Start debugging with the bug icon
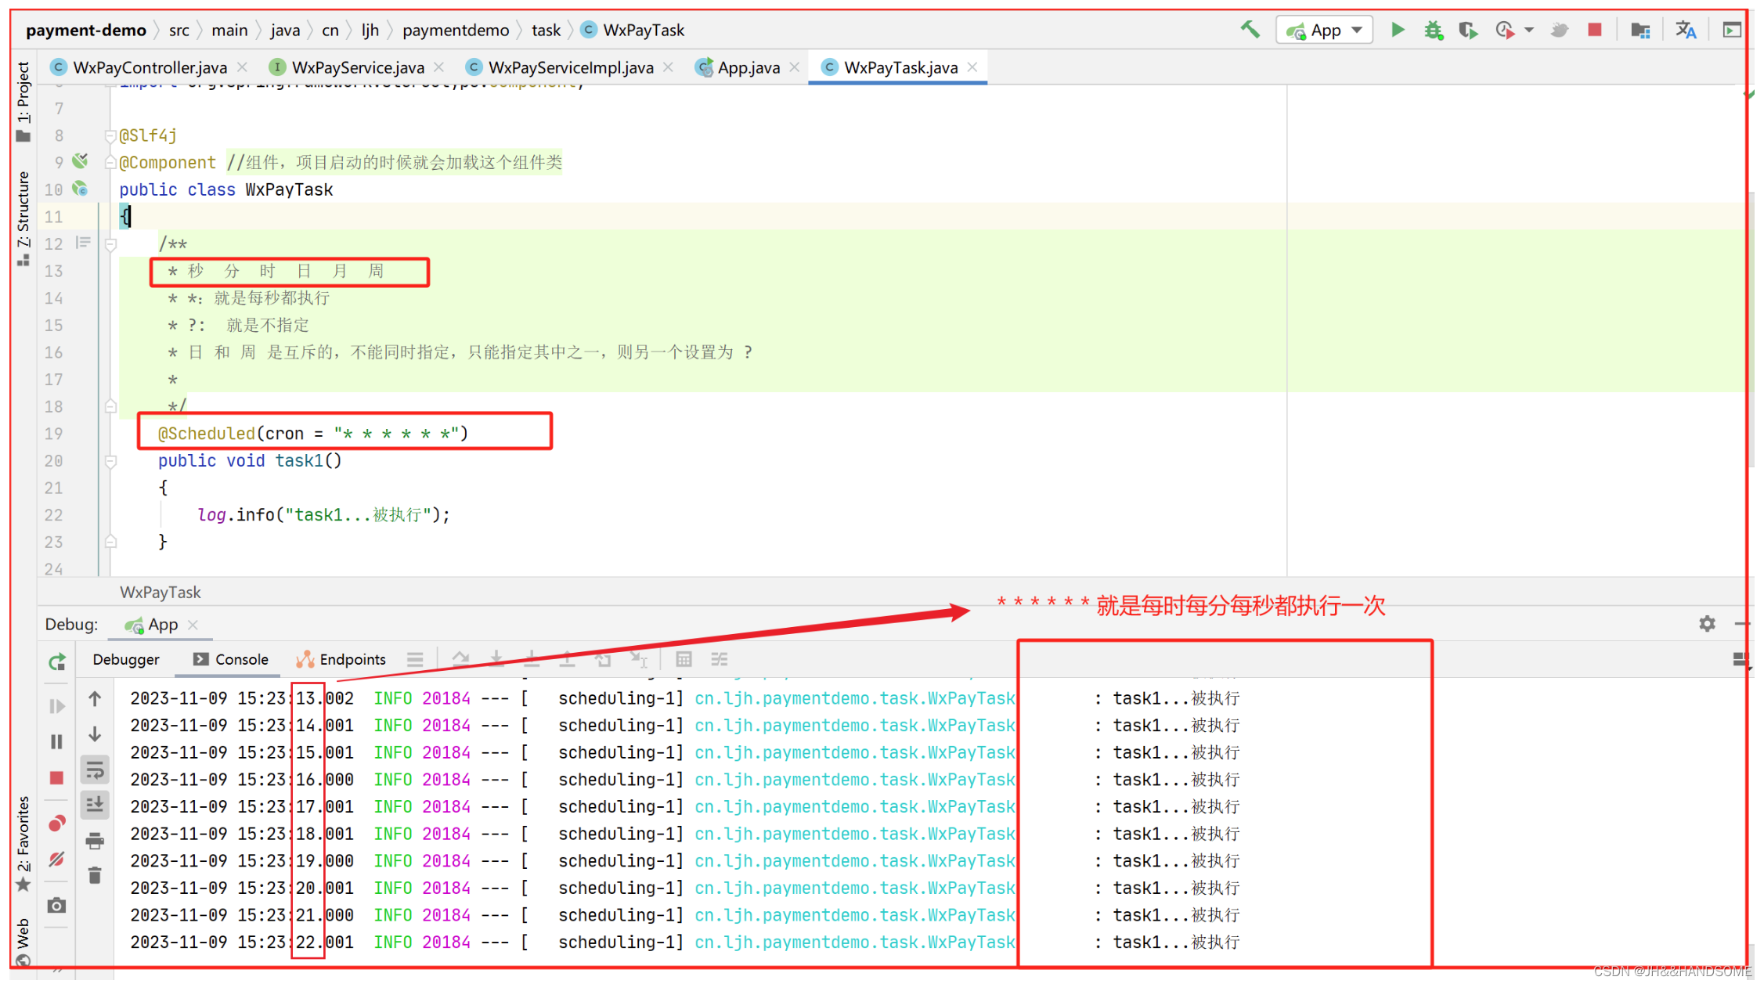 click(1433, 31)
